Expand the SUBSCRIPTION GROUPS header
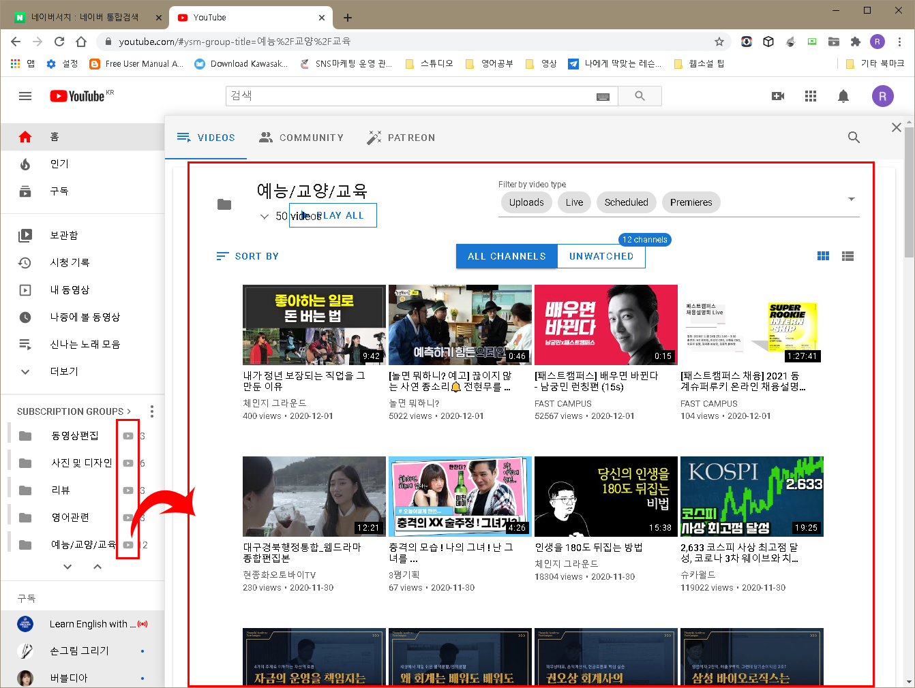Viewport: 915px width, 688px height. click(74, 411)
